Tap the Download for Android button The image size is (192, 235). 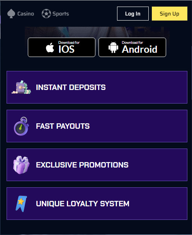[132, 47]
